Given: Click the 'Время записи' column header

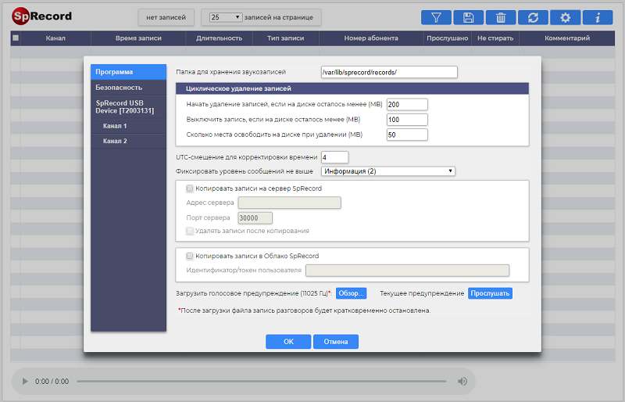Looking at the screenshot, I should pos(138,38).
